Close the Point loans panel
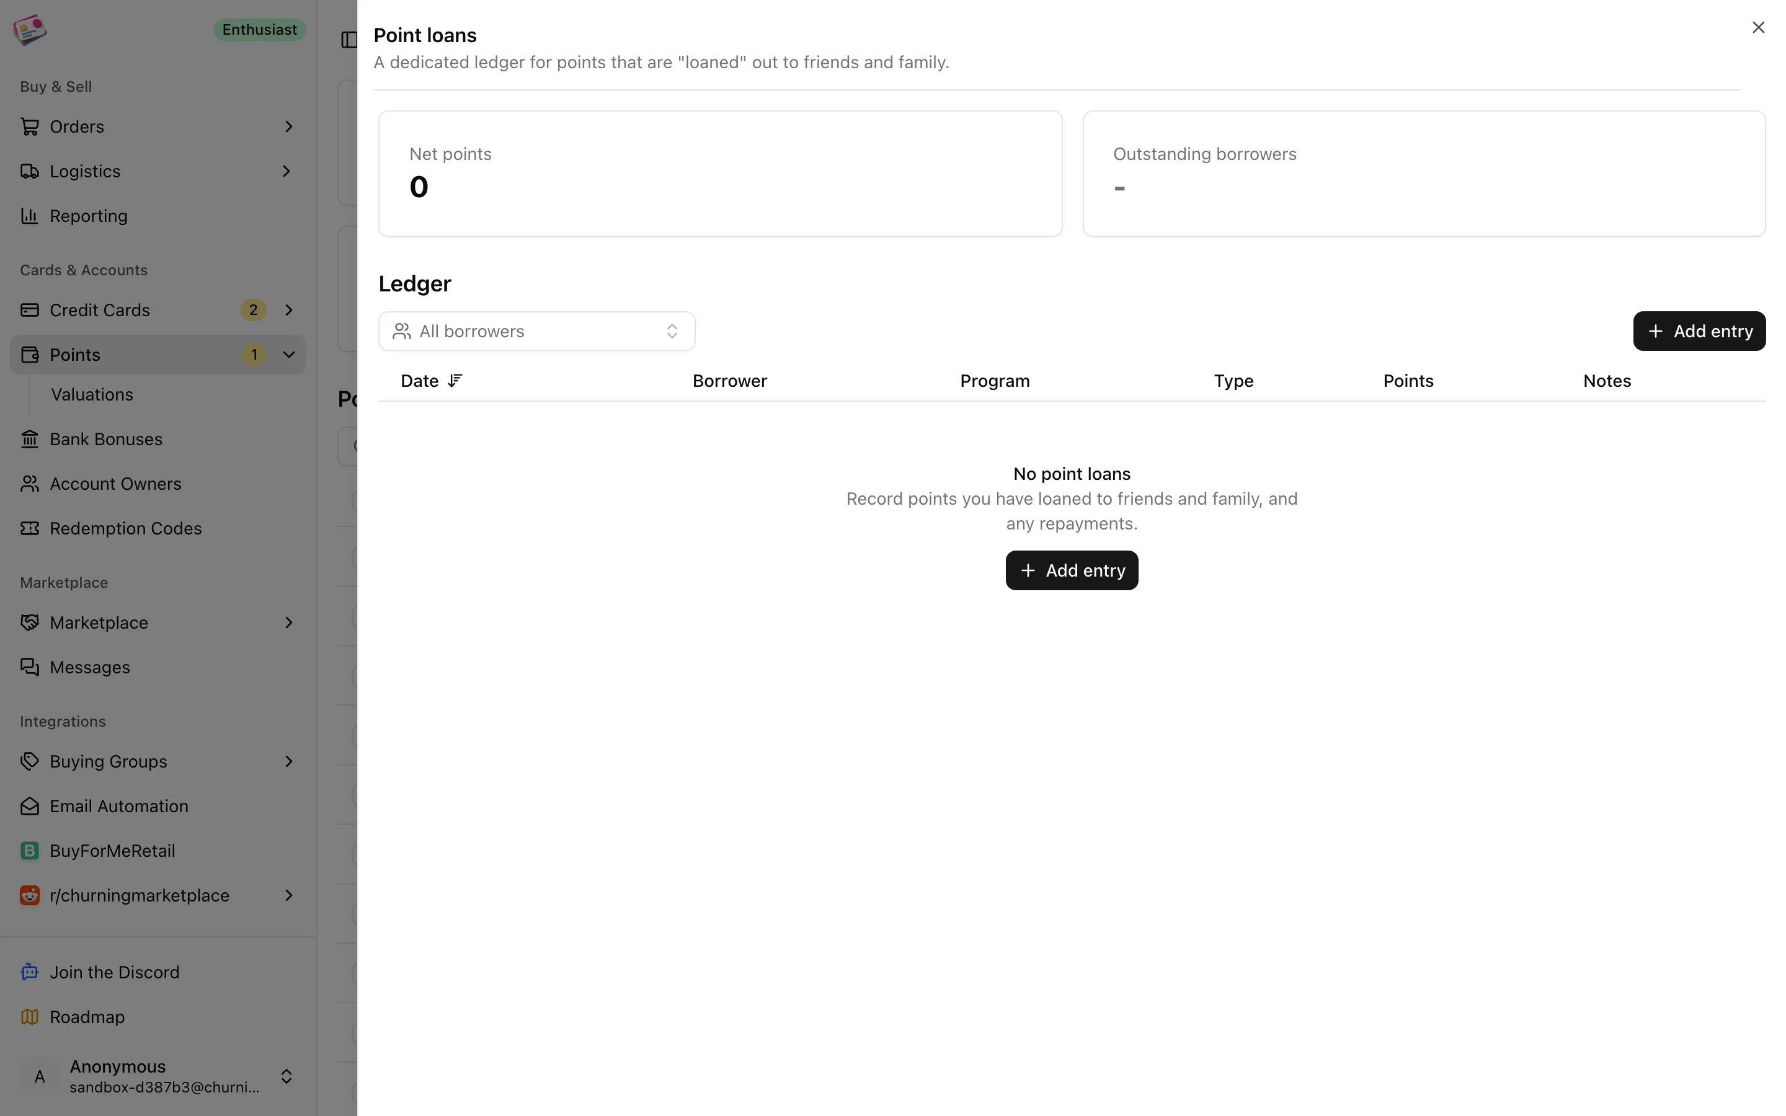 [x=1758, y=27]
